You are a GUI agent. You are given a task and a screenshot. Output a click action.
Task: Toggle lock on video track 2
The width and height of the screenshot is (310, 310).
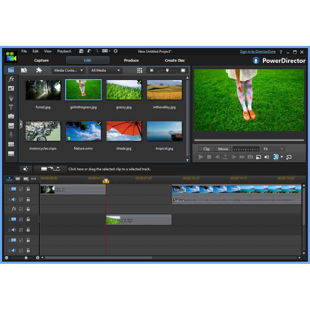point(28,219)
